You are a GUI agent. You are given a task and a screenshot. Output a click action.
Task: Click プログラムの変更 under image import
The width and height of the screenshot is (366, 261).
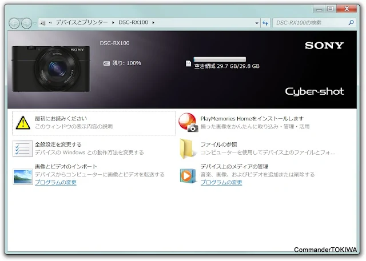[x=55, y=182]
